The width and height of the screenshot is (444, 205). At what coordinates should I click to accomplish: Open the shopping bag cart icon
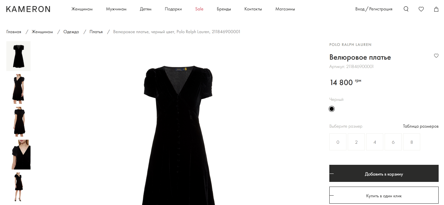tap(436, 9)
